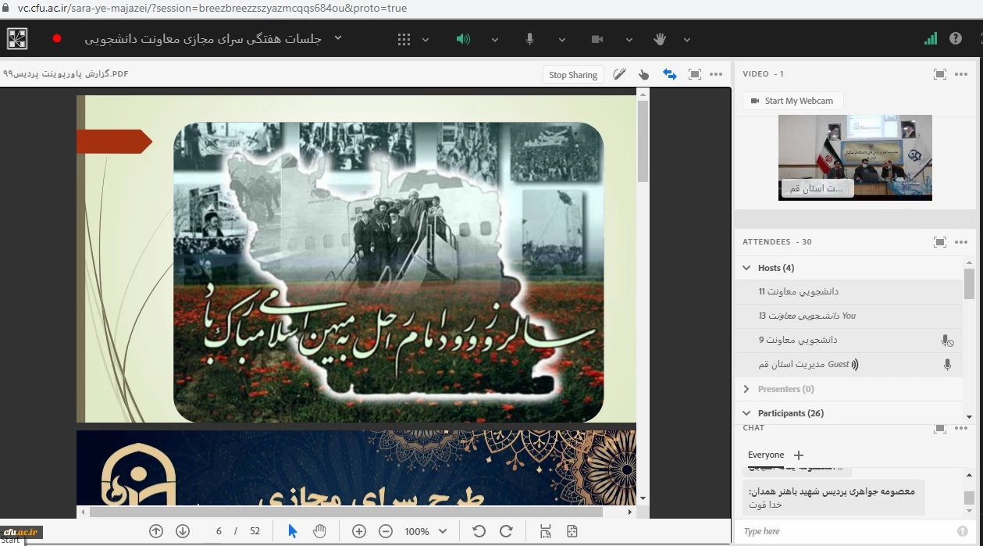Maximize the Video pod to full screen
Screen dimensions: 983x546
click(x=939, y=74)
